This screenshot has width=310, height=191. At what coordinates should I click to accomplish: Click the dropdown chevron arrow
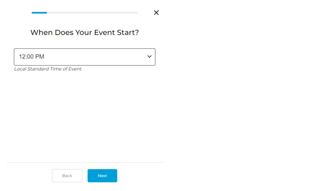tap(149, 57)
